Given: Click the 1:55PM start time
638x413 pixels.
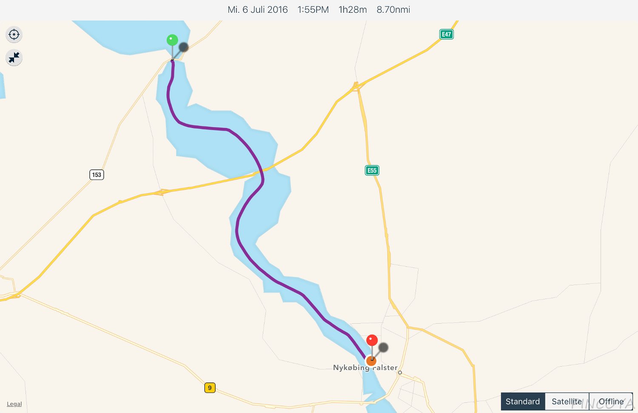Looking at the screenshot, I should (313, 10).
